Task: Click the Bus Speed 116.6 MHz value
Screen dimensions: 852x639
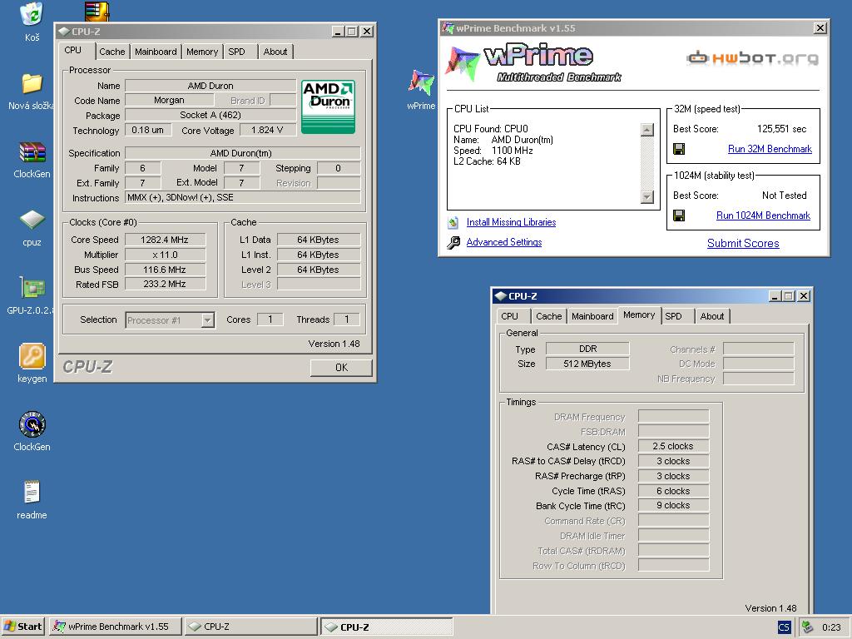Action: click(x=166, y=270)
